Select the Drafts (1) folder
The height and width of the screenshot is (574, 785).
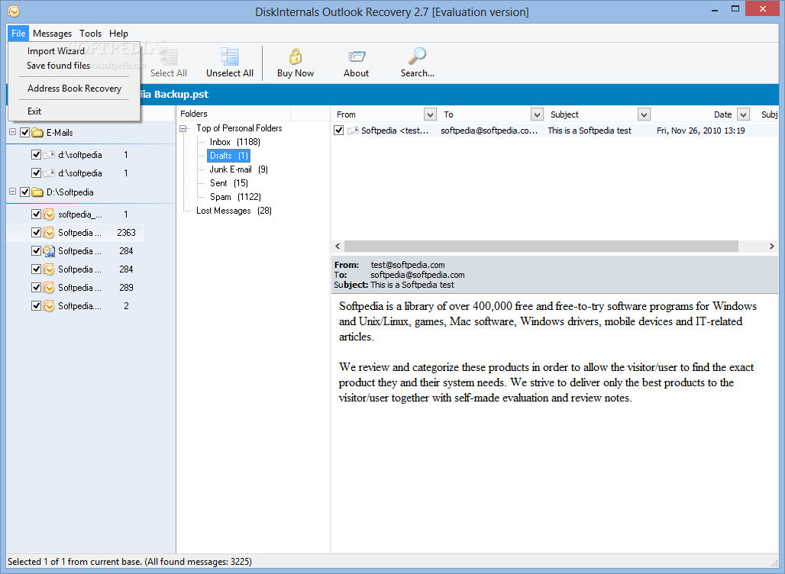pos(228,156)
